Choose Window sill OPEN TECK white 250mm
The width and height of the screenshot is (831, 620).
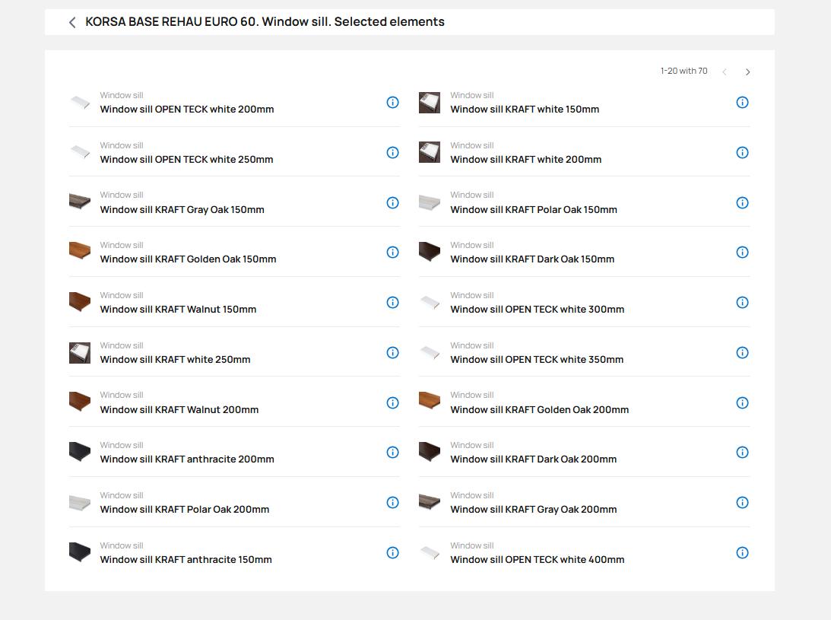(186, 160)
